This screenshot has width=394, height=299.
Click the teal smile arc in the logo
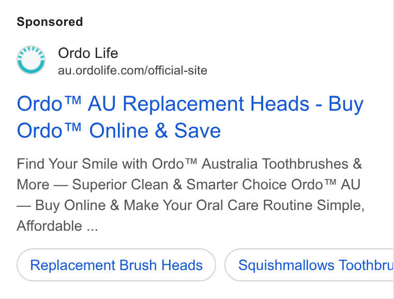(31, 67)
